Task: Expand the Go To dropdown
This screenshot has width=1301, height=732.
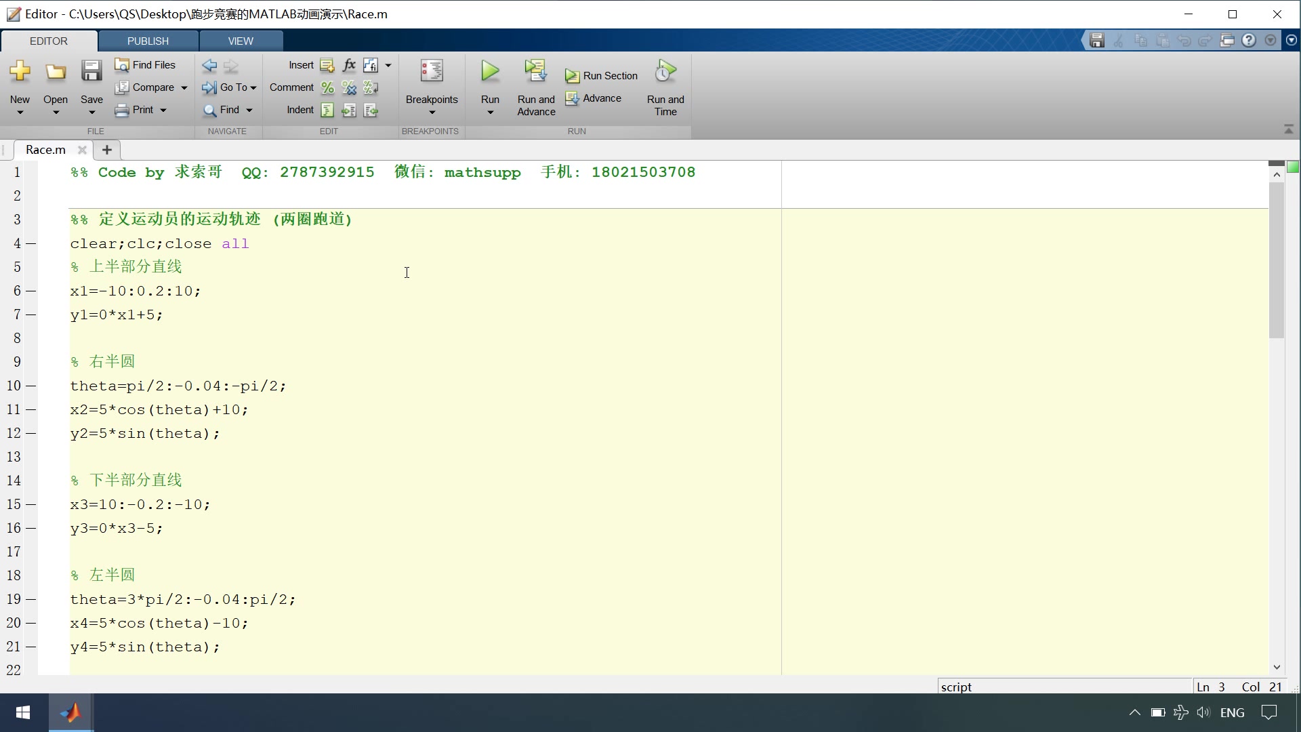Action: coord(253,87)
